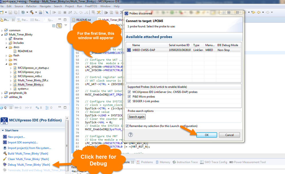Click the Step Into toolbar icon
The height and width of the screenshot is (174, 285).
75,12
